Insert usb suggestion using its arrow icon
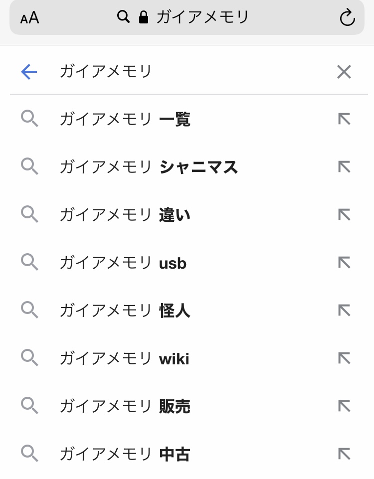This screenshot has width=374, height=479. coord(344,263)
